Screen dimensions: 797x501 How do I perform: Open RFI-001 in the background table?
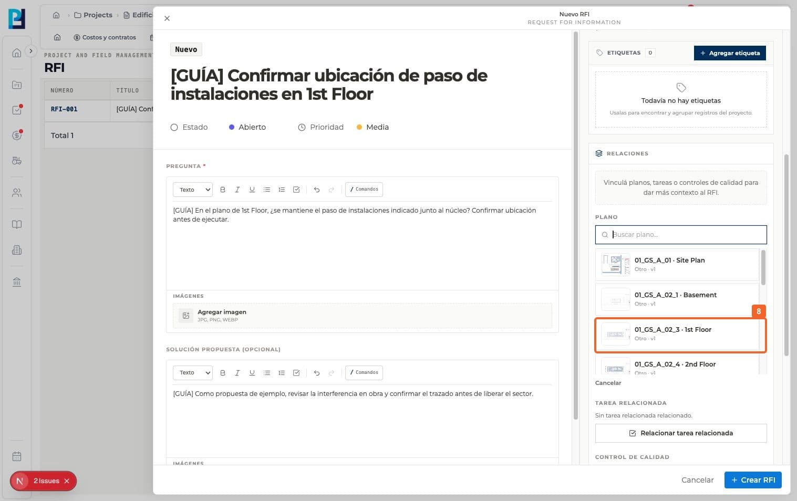(64, 109)
